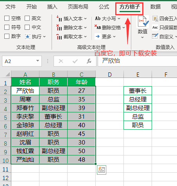Click the 姓名 header cell
This screenshot has height=186, width=177.
coord(25,82)
